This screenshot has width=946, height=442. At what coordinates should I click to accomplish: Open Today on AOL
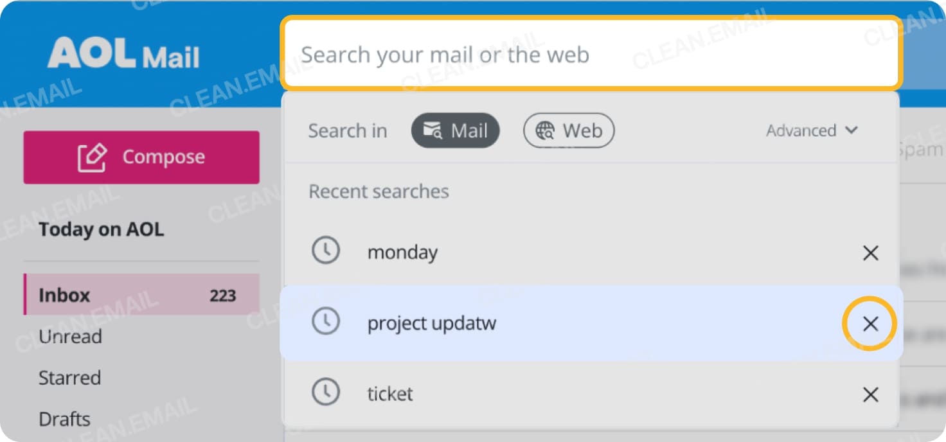(x=102, y=229)
